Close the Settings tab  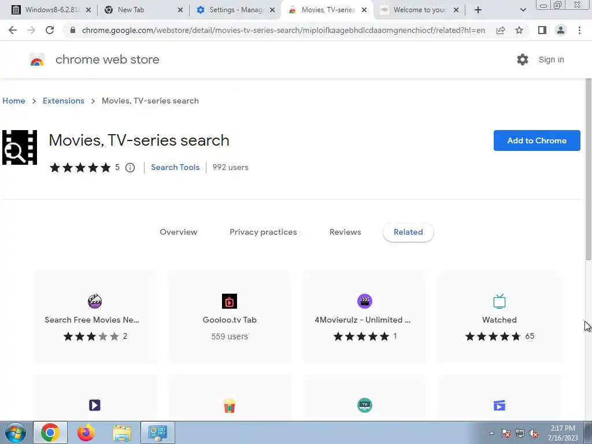coord(272,10)
